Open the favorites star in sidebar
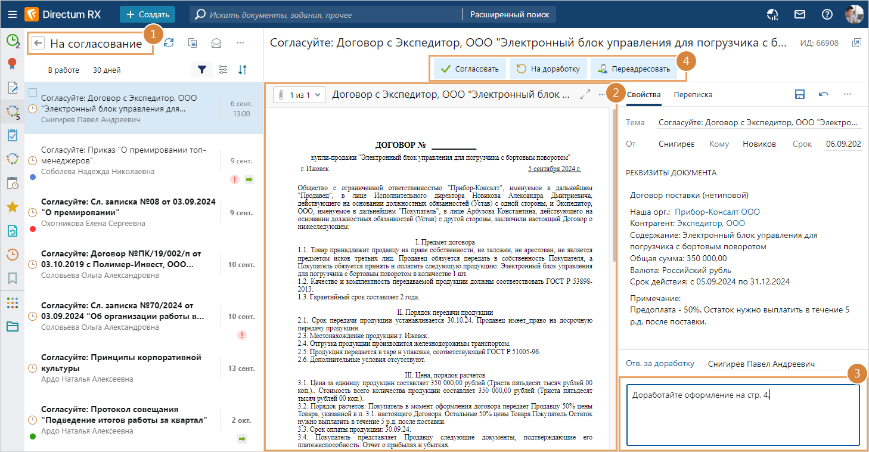 12,207
